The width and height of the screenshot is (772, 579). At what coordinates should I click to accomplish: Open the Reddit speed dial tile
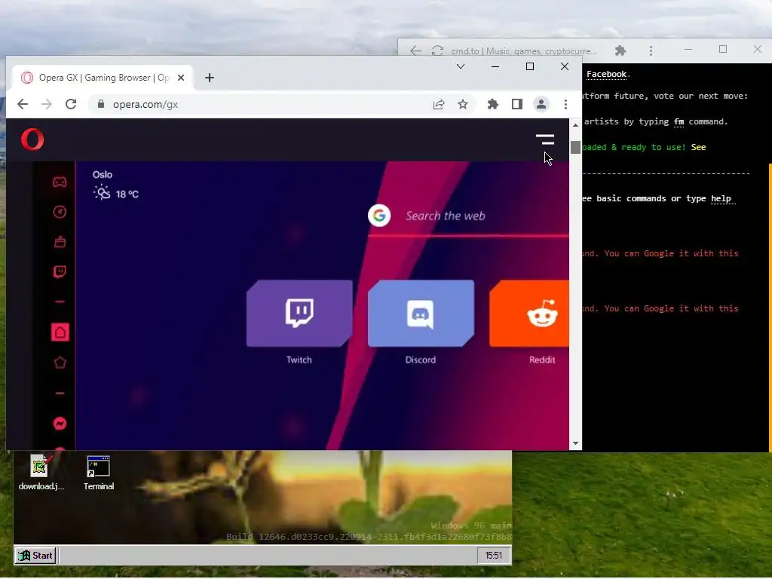pos(529,314)
